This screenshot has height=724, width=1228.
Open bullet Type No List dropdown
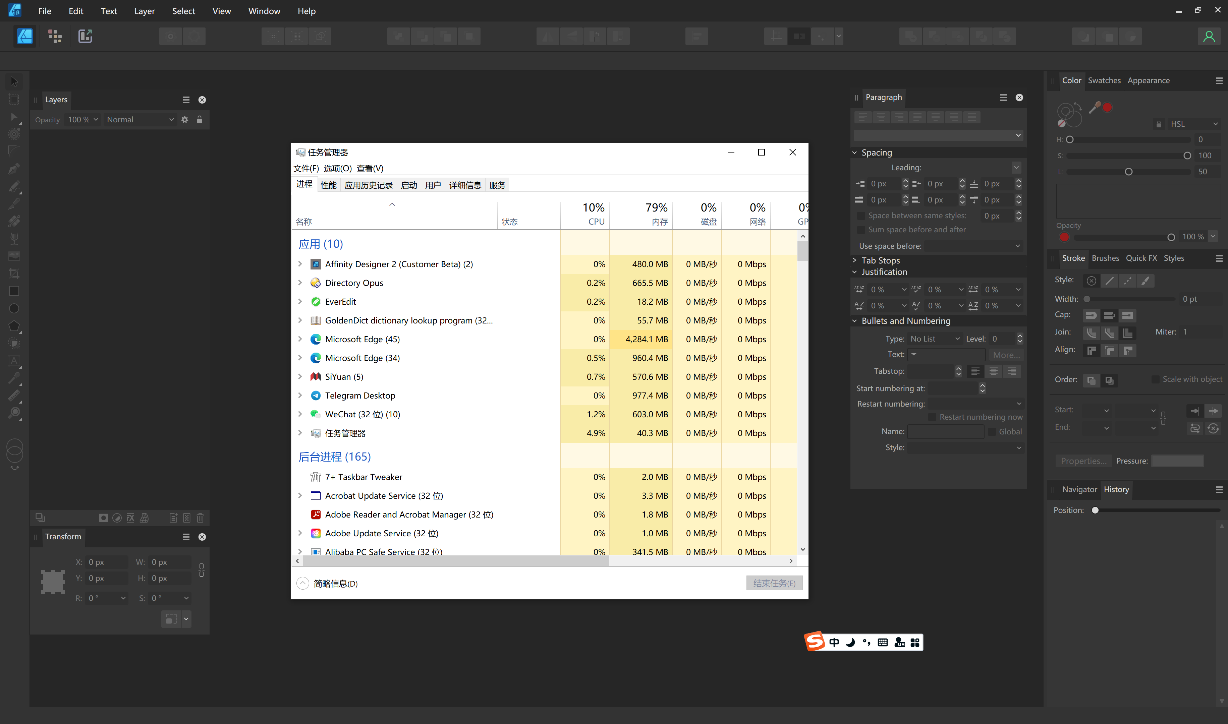pyautogui.click(x=935, y=339)
